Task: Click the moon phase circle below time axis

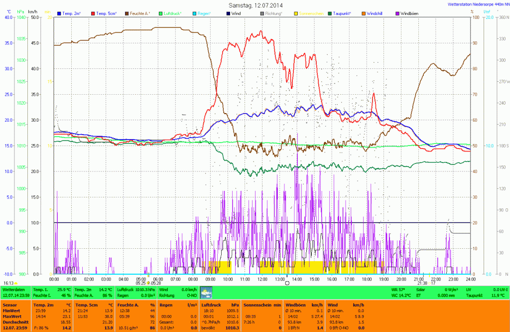Action: (x=287, y=283)
